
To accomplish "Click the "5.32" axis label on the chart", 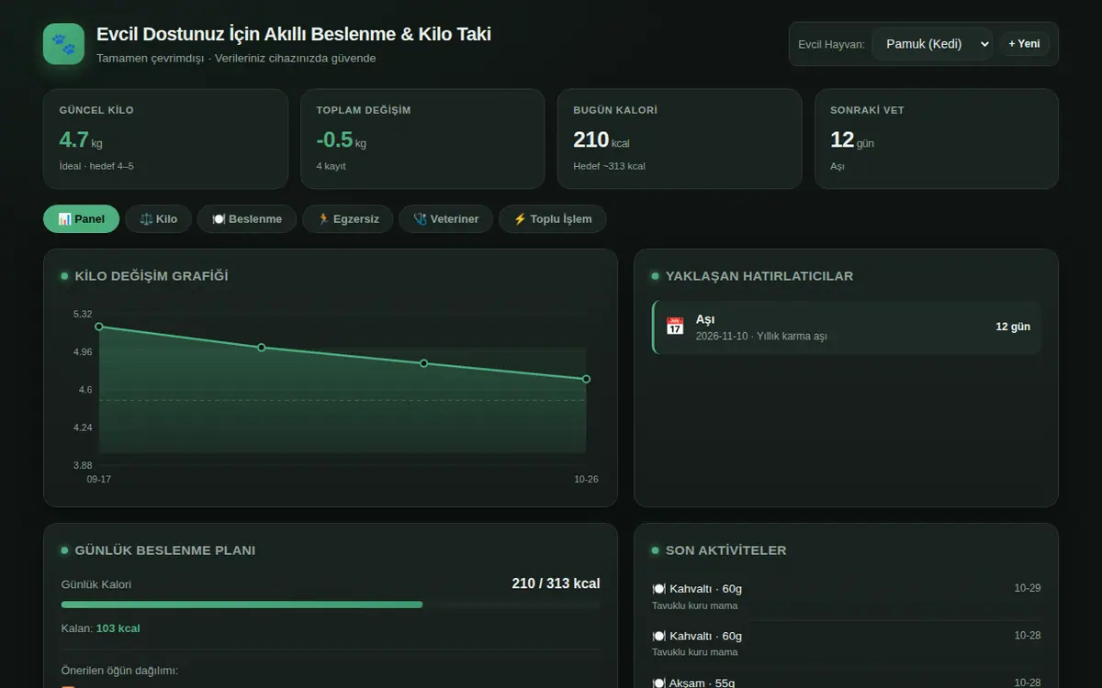I will click(83, 315).
